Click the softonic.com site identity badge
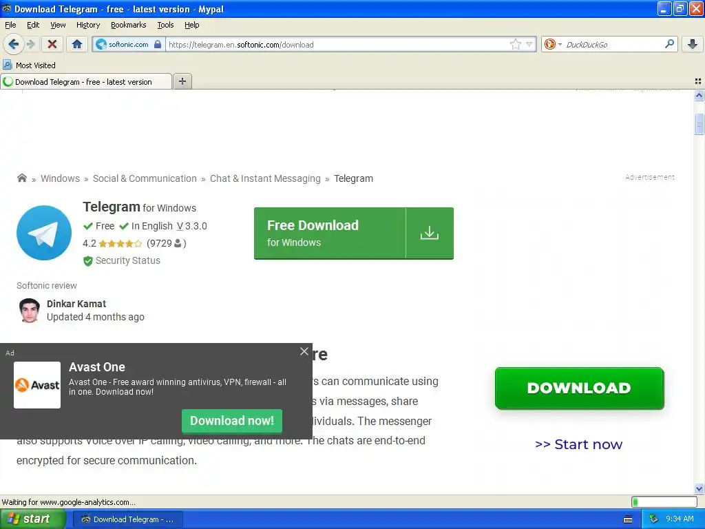705x529 pixels. click(x=129, y=44)
